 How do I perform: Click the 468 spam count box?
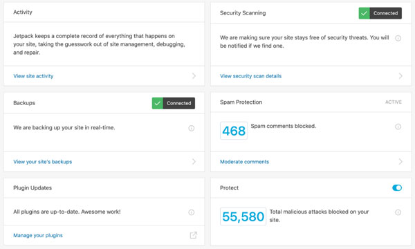click(234, 131)
